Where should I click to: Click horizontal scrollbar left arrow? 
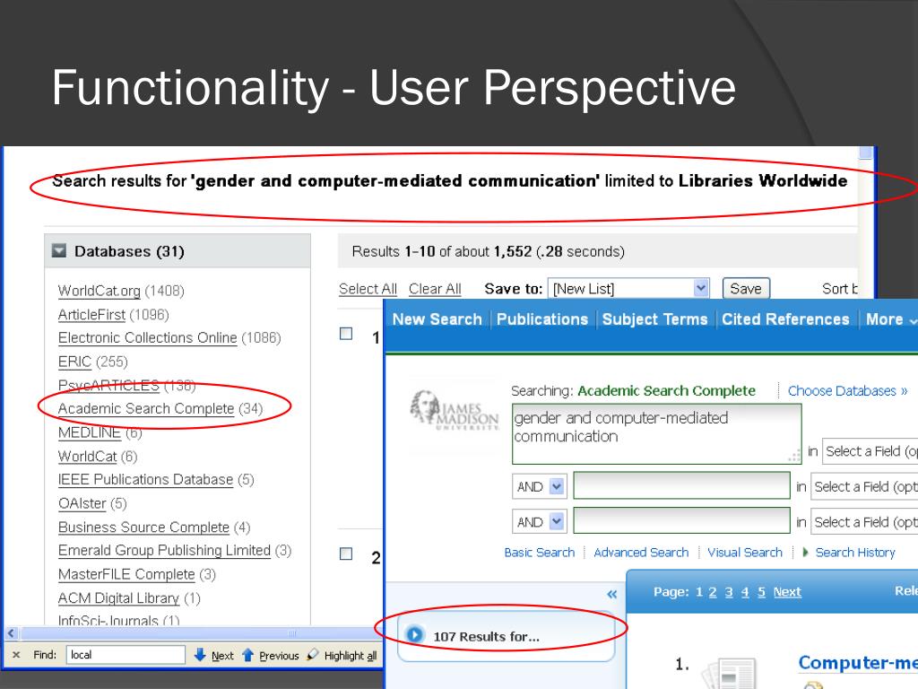click(11, 633)
